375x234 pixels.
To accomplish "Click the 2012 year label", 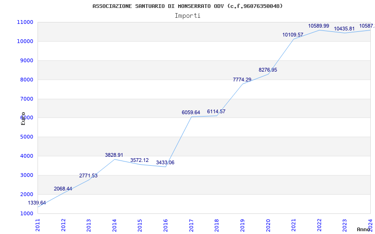I will click(x=63, y=225).
